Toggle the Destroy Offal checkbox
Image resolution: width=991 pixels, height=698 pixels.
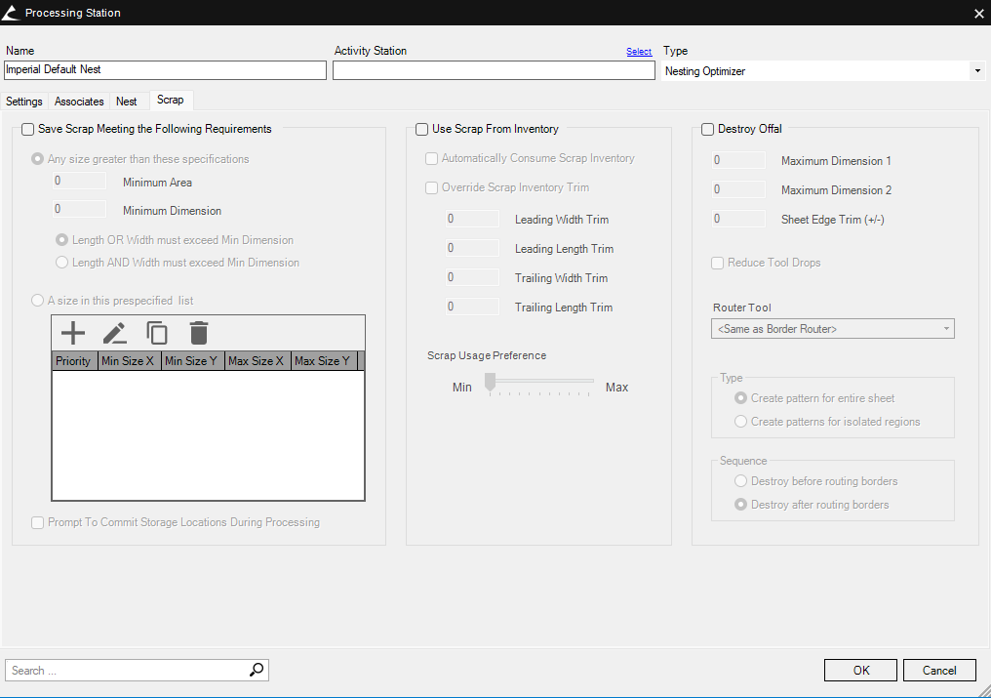tap(708, 129)
